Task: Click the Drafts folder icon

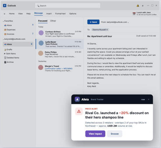Action: pyautogui.click(x=5, y=50)
